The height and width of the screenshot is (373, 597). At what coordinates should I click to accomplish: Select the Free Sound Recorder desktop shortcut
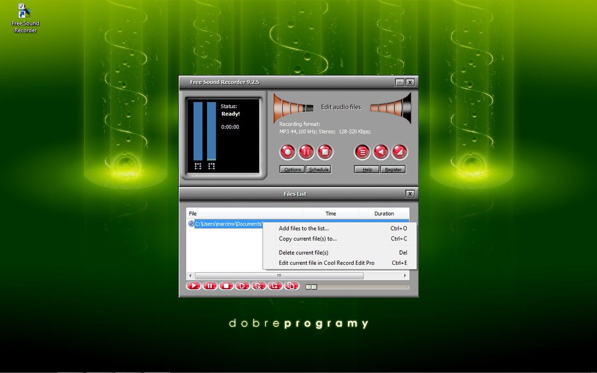(x=25, y=19)
